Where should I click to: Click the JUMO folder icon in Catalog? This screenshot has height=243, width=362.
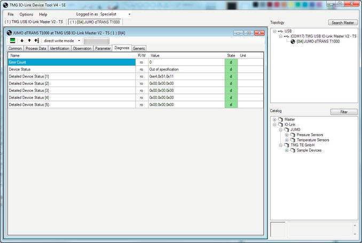pyautogui.click(x=287, y=130)
